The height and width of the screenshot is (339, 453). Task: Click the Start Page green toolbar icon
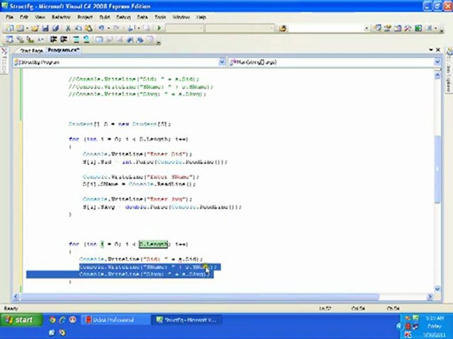419,28
